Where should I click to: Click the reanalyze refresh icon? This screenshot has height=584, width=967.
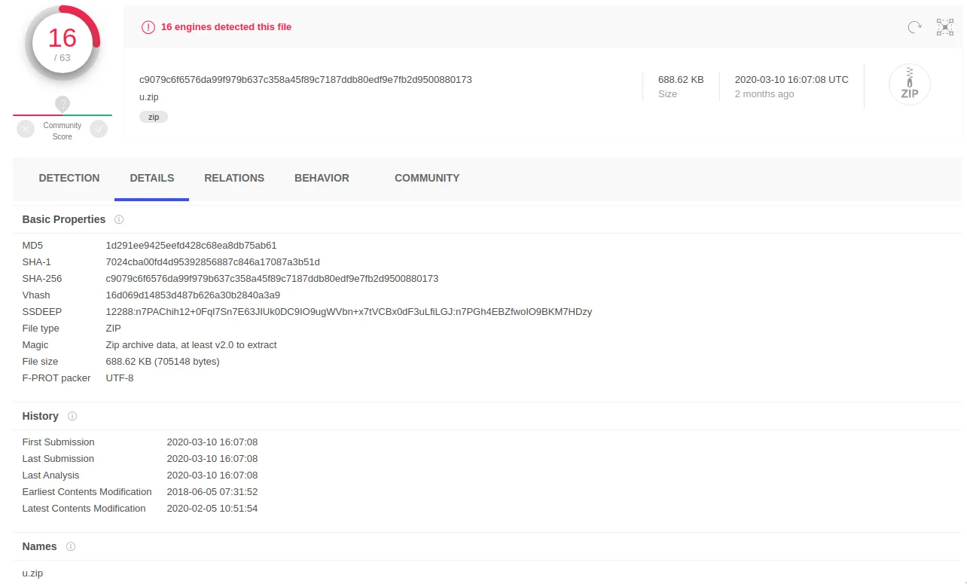point(914,27)
